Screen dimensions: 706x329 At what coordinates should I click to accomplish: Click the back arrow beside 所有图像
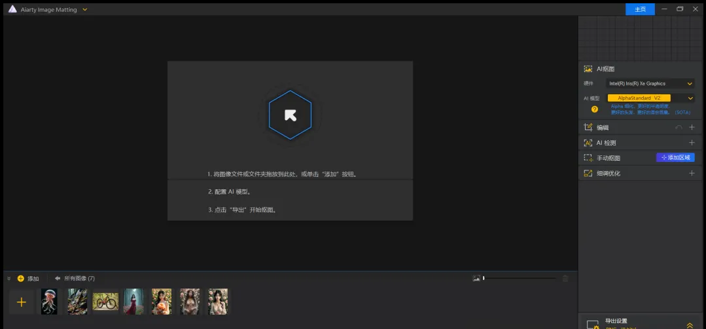58,279
